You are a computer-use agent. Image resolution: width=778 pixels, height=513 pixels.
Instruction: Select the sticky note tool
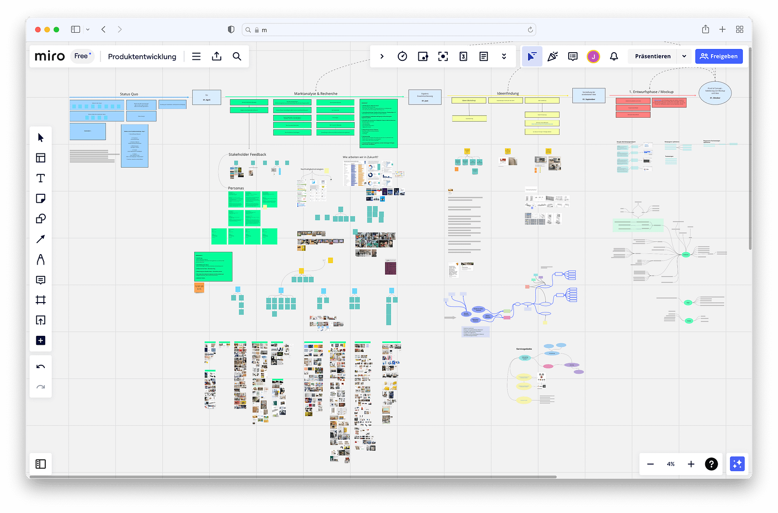(x=40, y=198)
